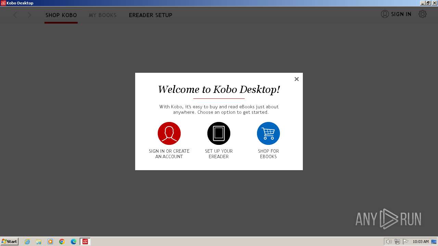Switch to the My Books tab

103,15
